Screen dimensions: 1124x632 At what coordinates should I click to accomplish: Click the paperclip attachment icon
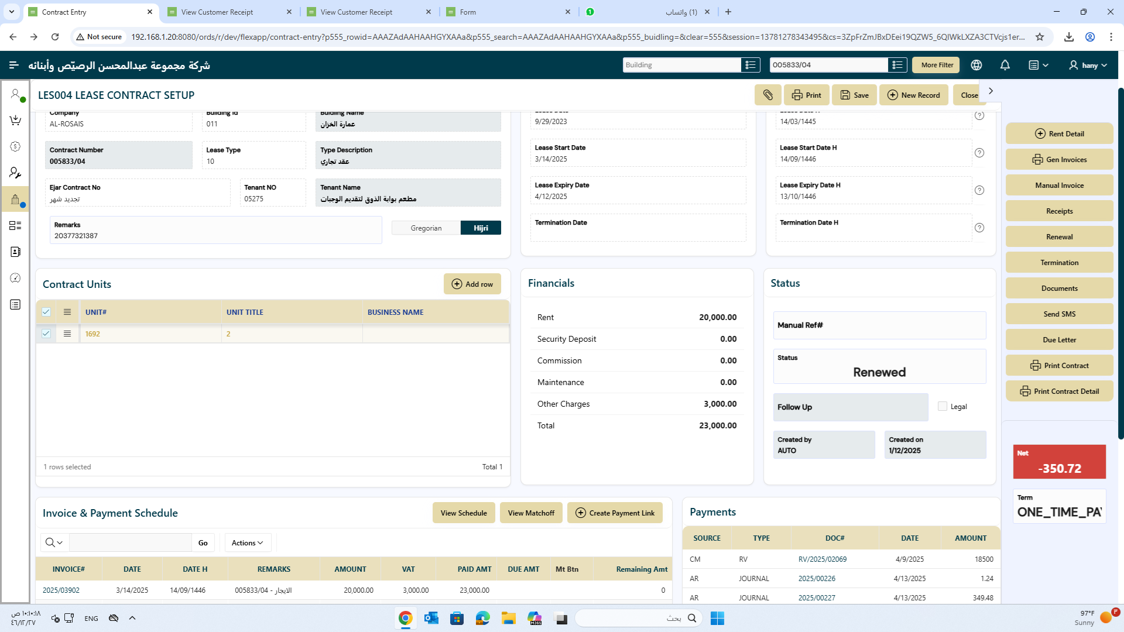[767, 95]
